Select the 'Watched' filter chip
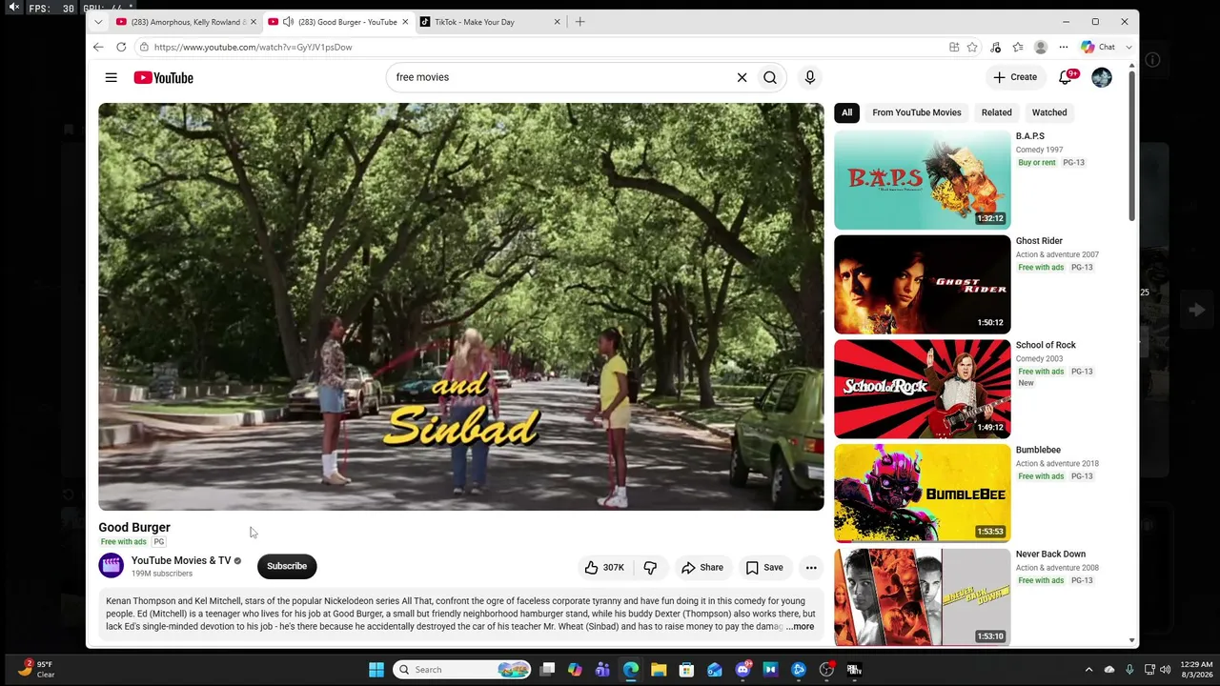The width and height of the screenshot is (1220, 686). tap(1049, 112)
